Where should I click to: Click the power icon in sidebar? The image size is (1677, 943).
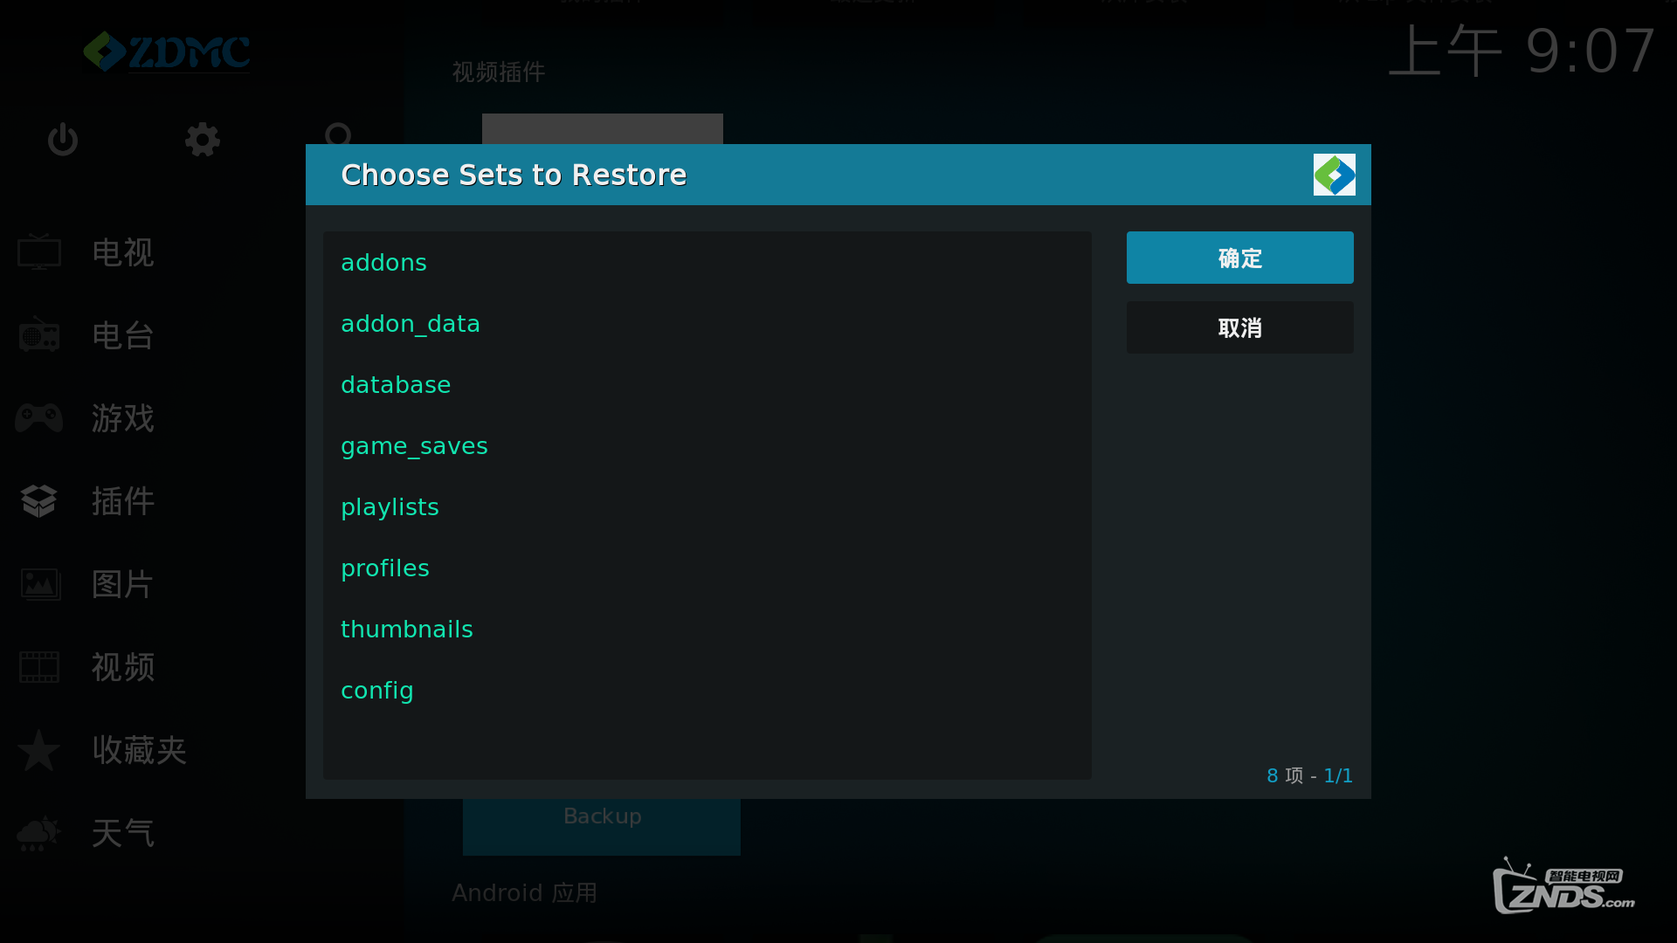coord(63,140)
